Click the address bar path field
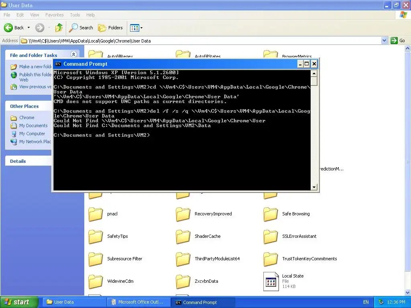 (x=201, y=41)
